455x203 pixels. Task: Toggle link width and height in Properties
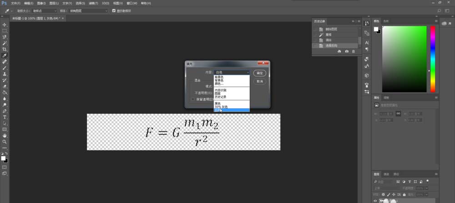[x=399, y=113]
